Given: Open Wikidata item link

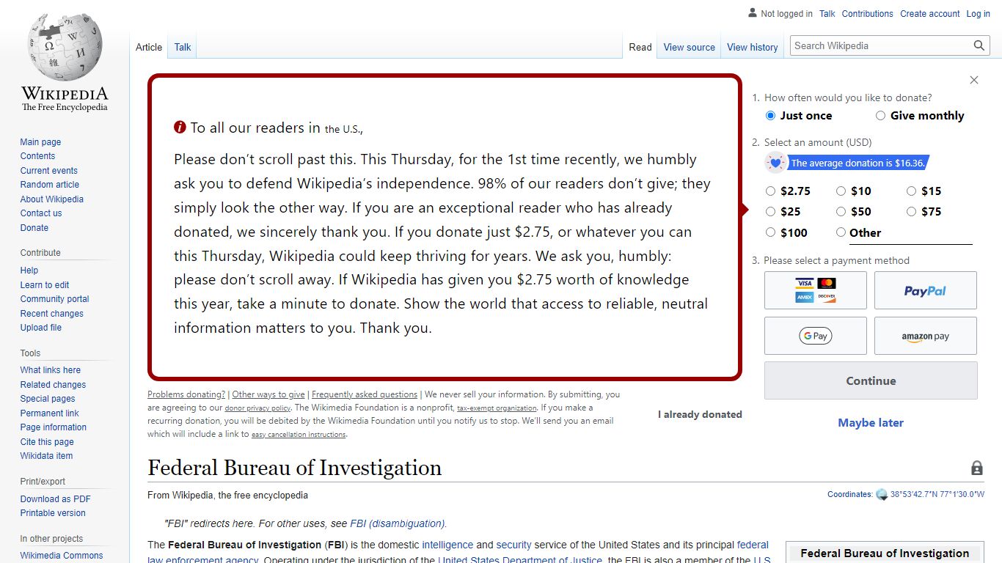Looking at the screenshot, I should [x=46, y=456].
